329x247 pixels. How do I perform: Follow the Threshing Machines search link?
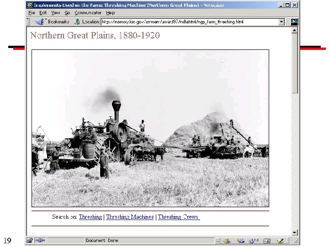(130, 217)
